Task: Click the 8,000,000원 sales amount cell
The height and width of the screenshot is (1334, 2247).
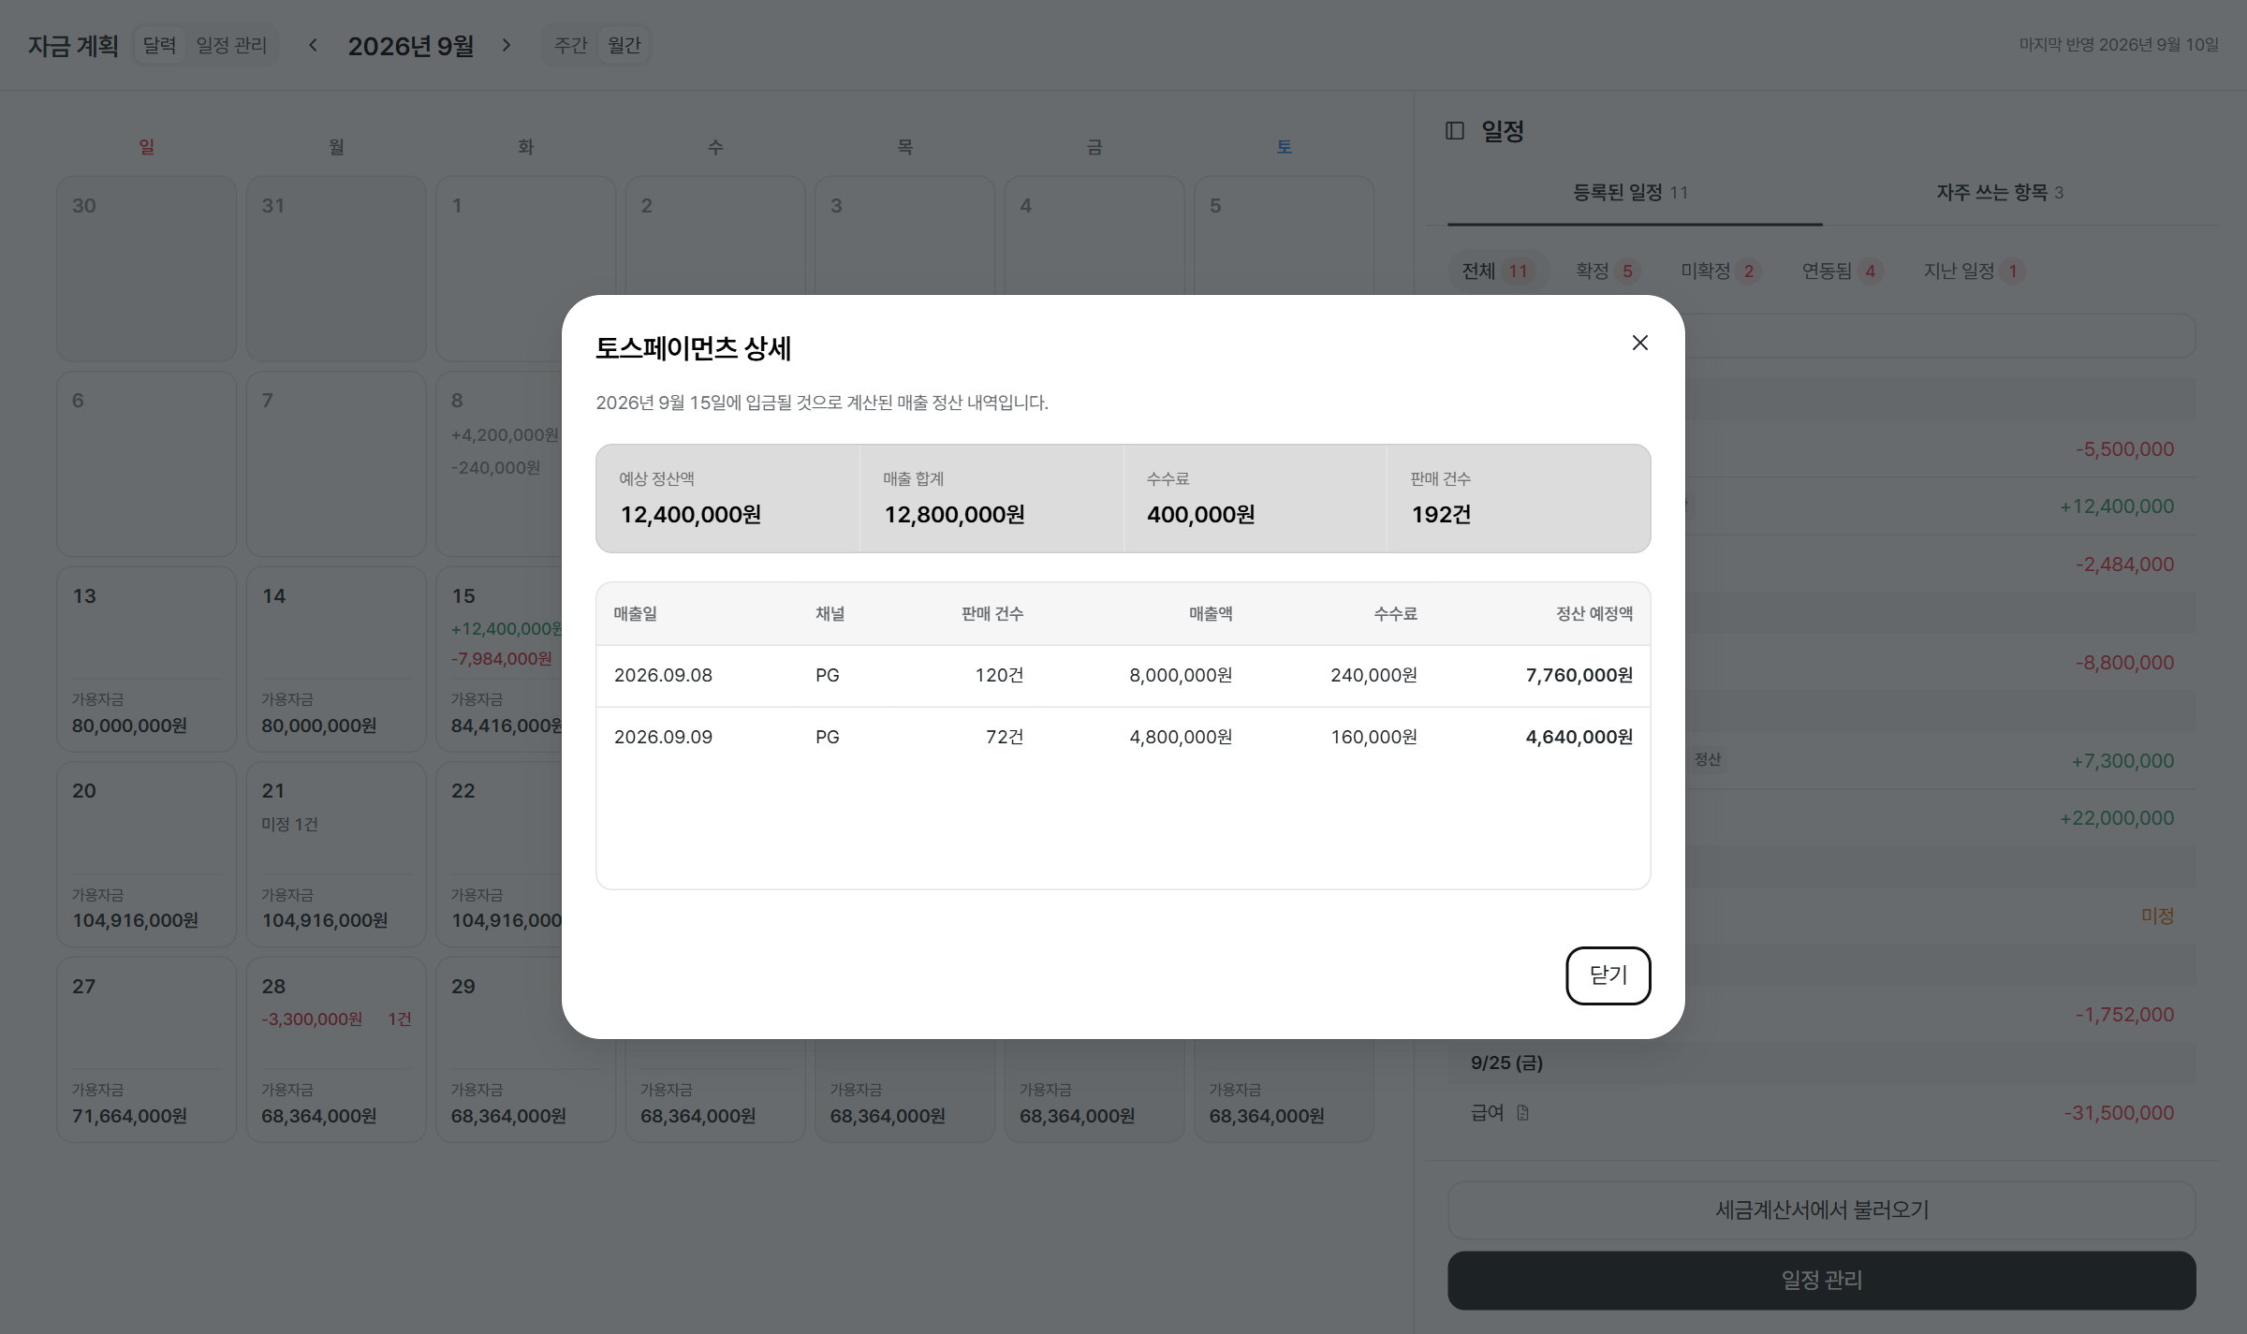Action: (1181, 675)
